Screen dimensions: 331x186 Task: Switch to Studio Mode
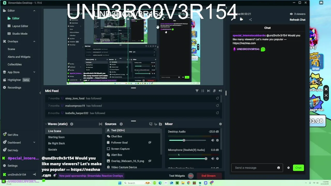click(x=20, y=34)
